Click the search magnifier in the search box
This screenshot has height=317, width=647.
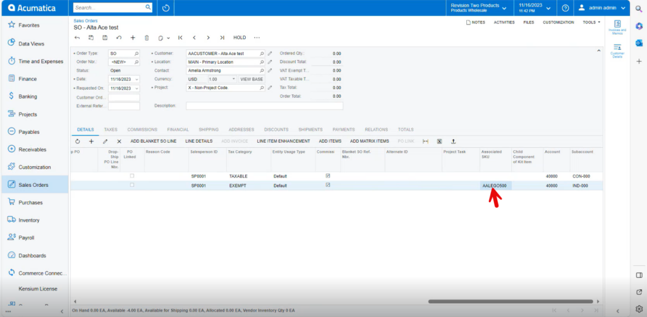tap(148, 8)
